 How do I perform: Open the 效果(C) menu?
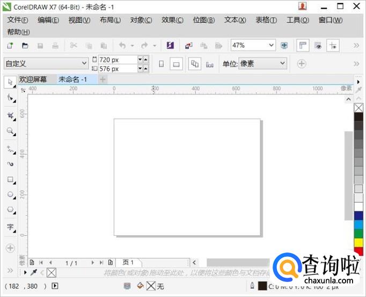point(172,20)
